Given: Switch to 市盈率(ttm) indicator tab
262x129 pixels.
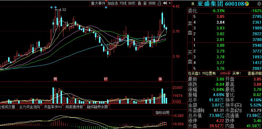Looking at the screenshot, I should click(x=53, y=107).
